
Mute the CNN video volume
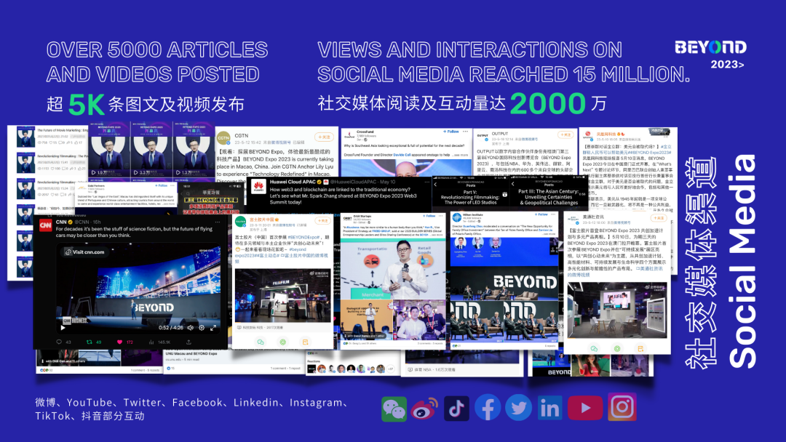coord(191,327)
